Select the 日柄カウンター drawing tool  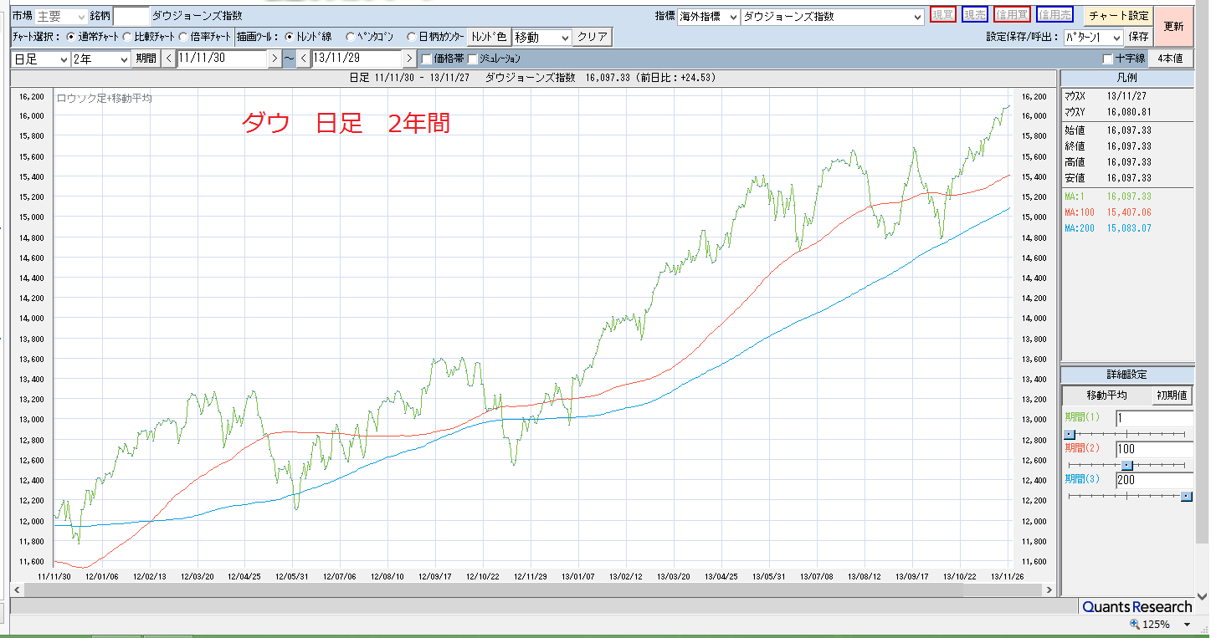[411, 37]
